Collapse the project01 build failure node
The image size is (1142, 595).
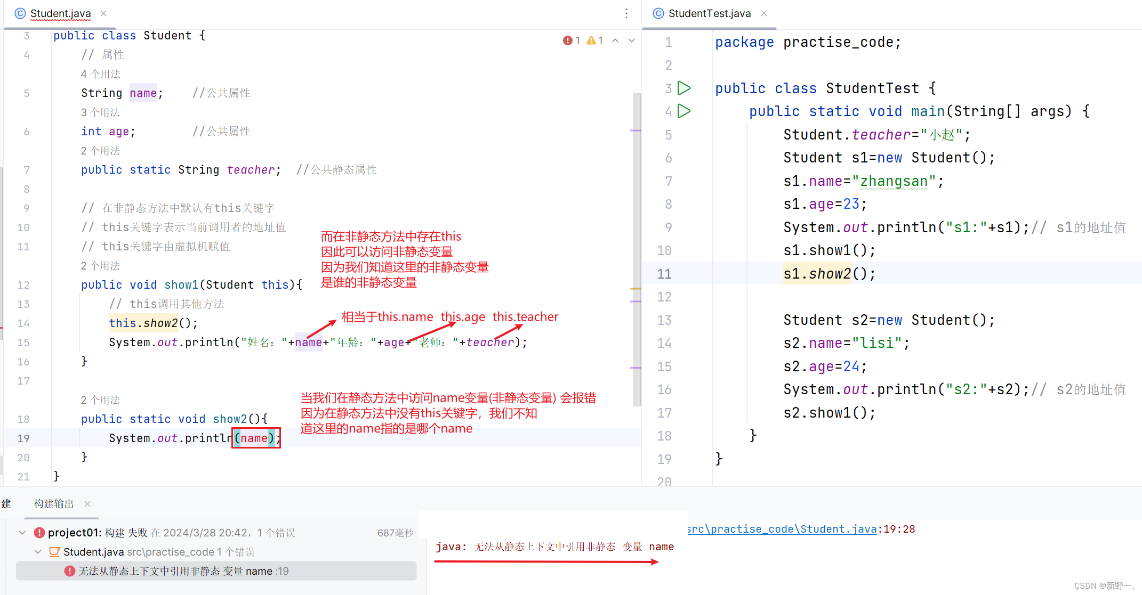[x=22, y=532]
